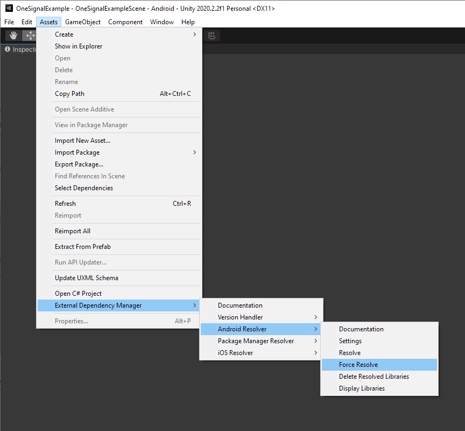Open Android Resolver Settings

pyautogui.click(x=379, y=341)
